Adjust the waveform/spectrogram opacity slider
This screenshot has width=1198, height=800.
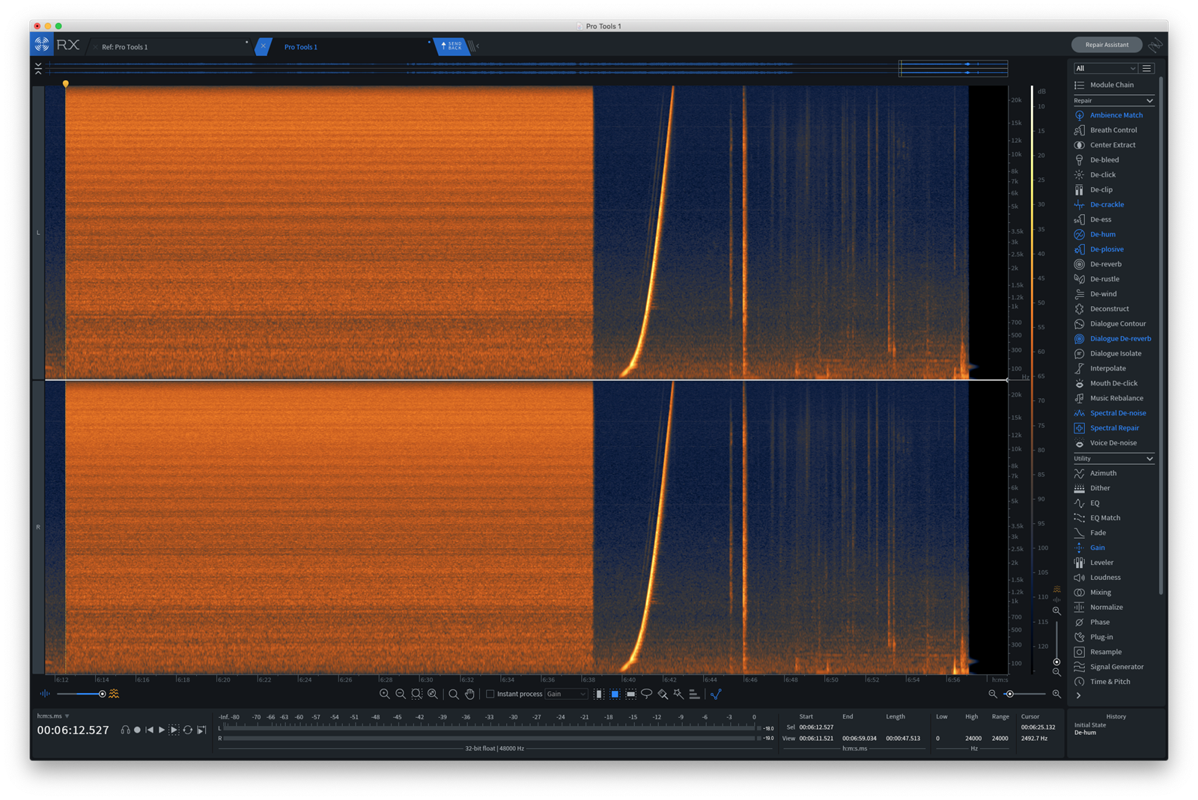coord(103,694)
